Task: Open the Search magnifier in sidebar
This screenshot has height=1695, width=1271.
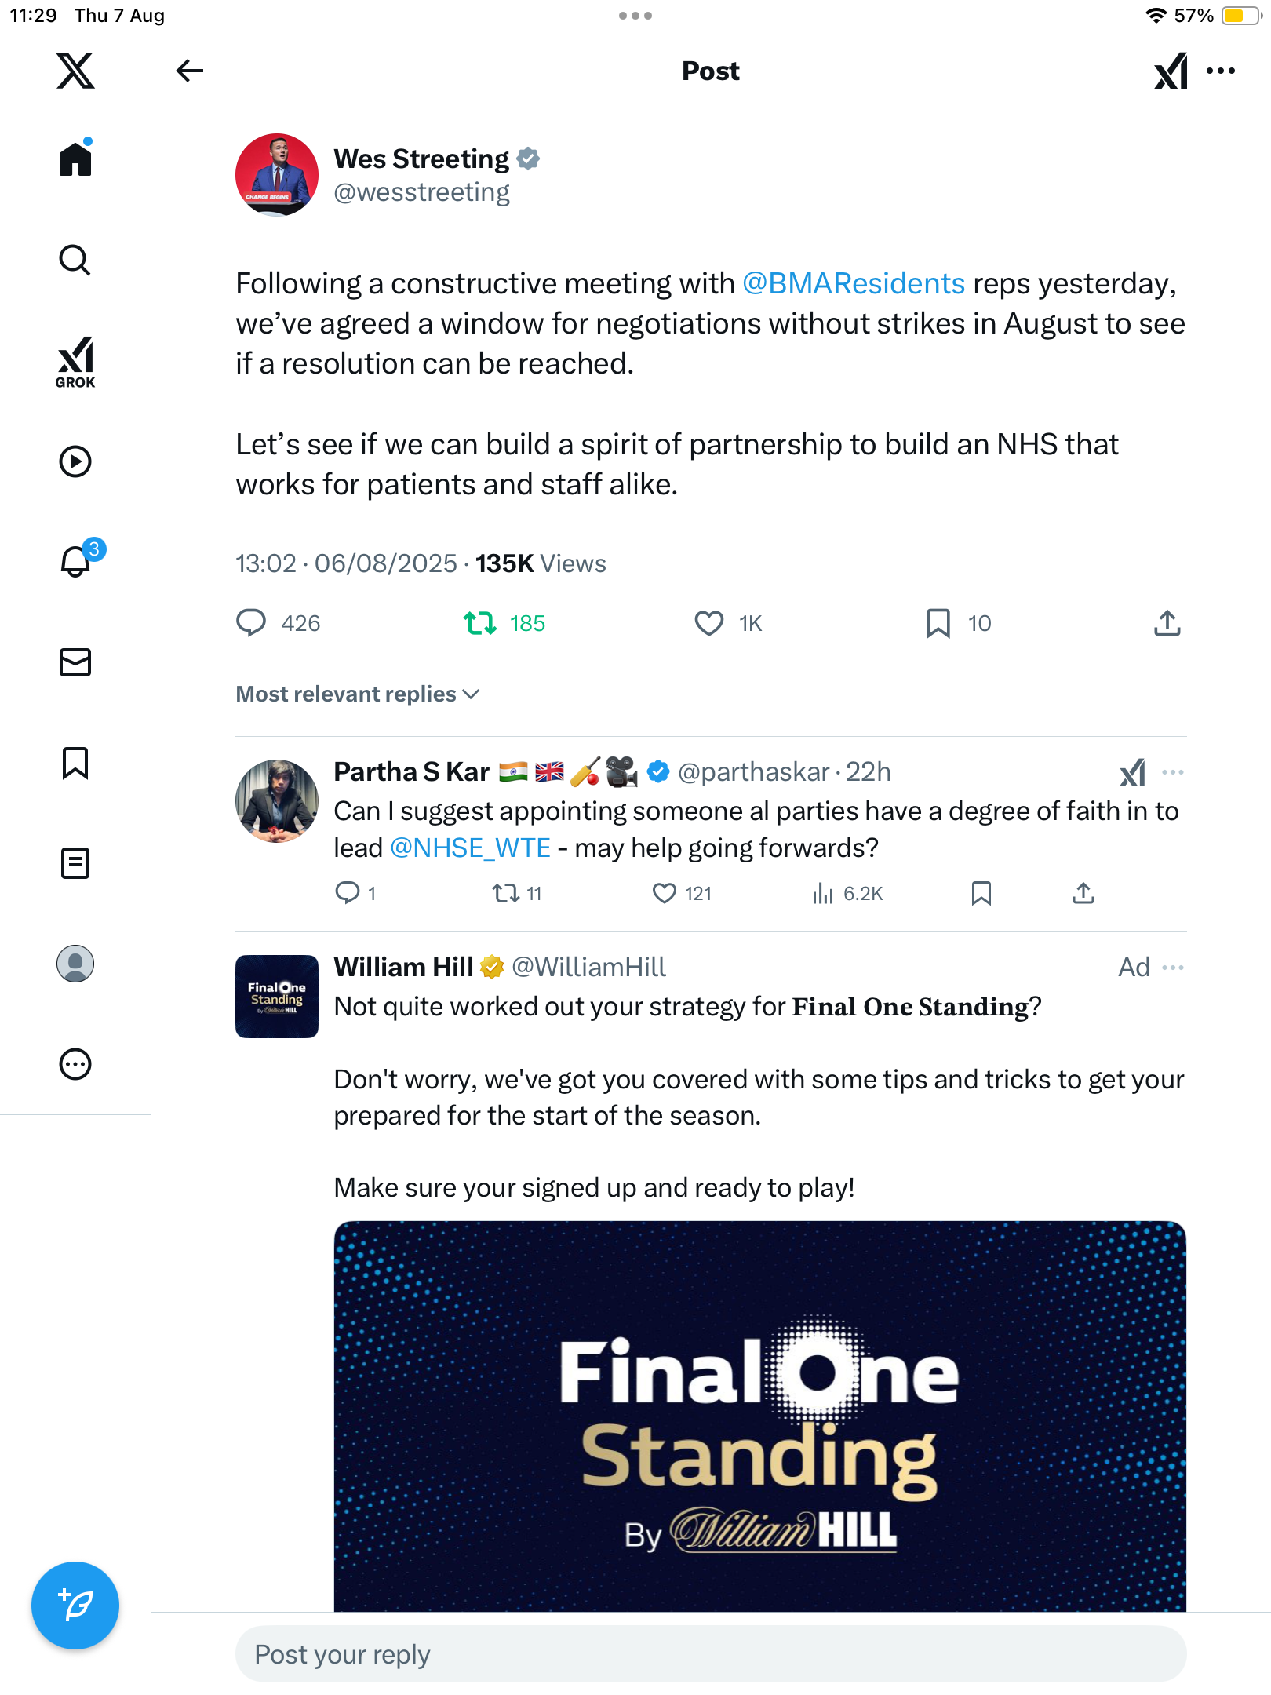Action: (x=75, y=261)
